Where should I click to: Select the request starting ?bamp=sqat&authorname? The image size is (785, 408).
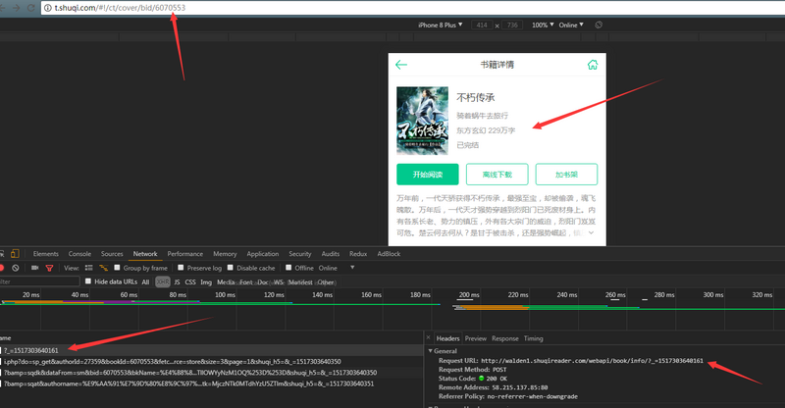tap(211, 383)
